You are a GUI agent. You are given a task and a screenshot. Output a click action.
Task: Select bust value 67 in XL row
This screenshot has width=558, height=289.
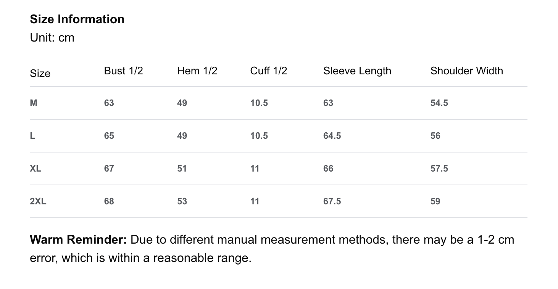[109, 169]
